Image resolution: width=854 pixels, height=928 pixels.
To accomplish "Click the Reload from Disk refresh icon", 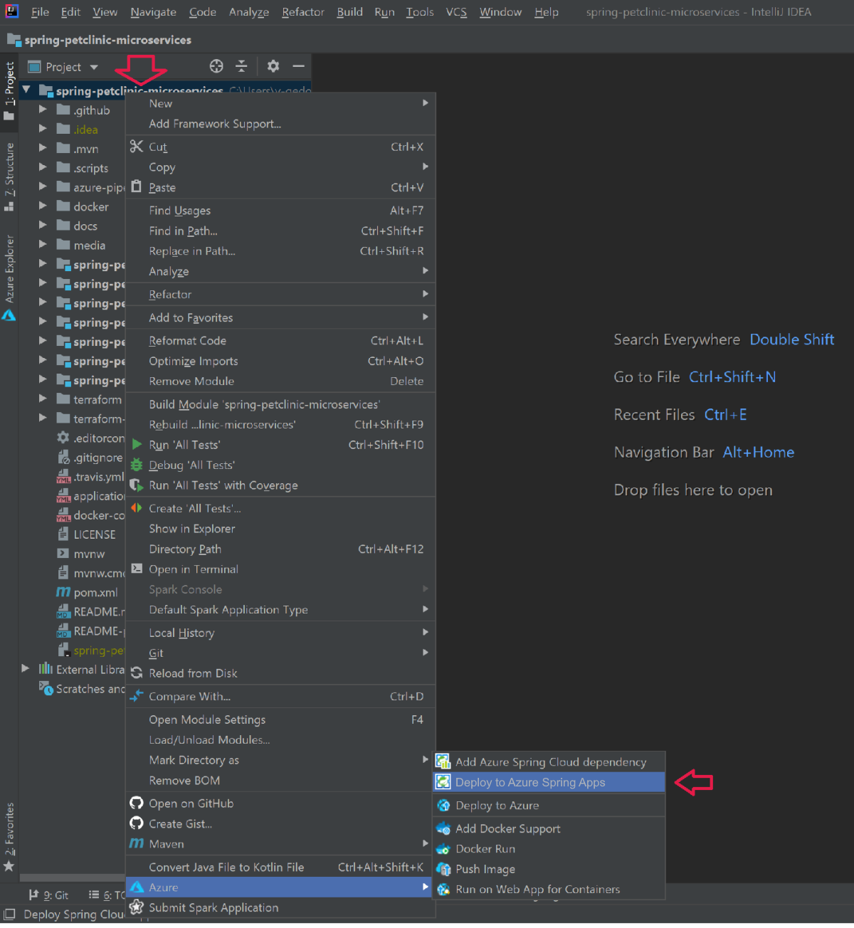I will (x=137, y=673).
